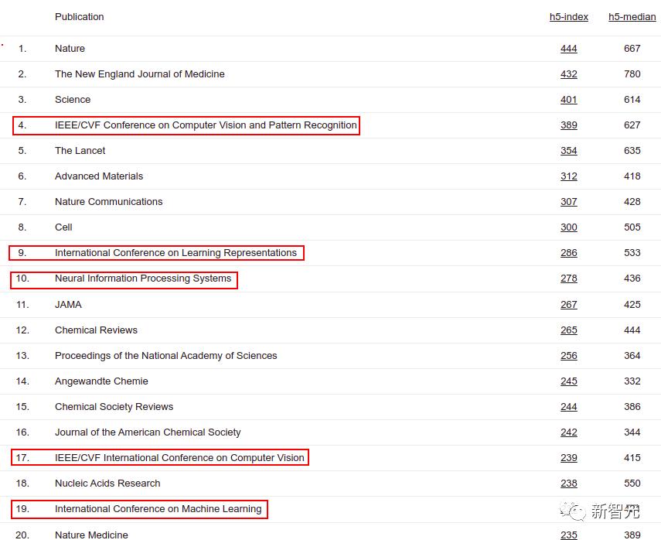The width and height of the screenshot is (661, 540).
Task: Click the h5-median column header link
Action: [x=632, y=17]
